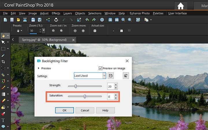Open the Layers menu
The height and width of the screenshot is (130, 208).
click(68, 13)
